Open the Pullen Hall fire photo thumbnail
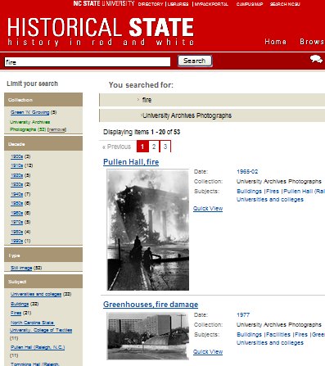325x366 pixels. tap(148, 230)
